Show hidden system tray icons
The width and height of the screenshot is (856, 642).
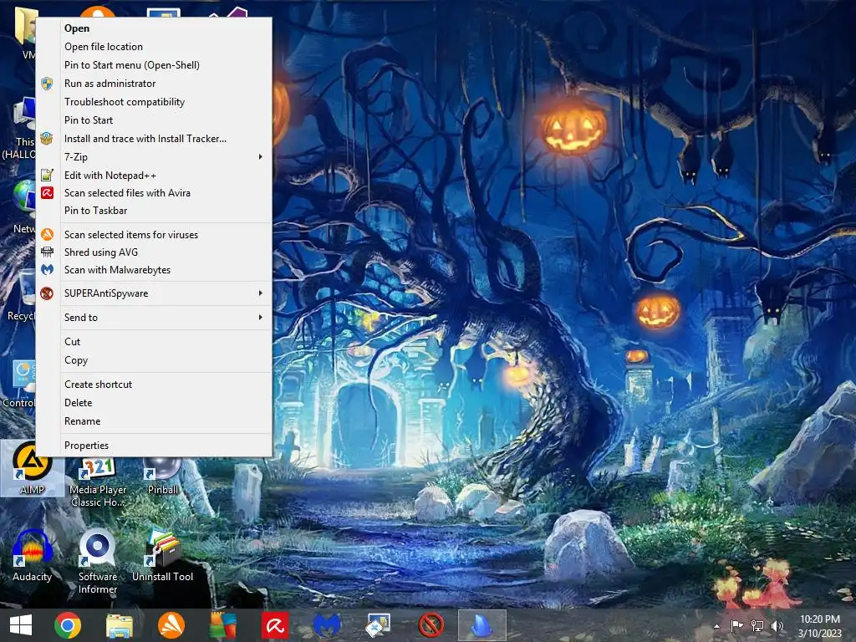(x=716, y=626)
